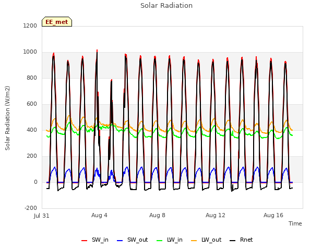Click the Solar Radiation (W/m2) axis label

[x=7, y=118]
